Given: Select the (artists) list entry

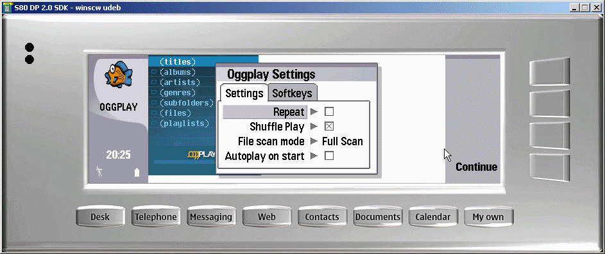Looking at the screenshot, I should (180, 83).
